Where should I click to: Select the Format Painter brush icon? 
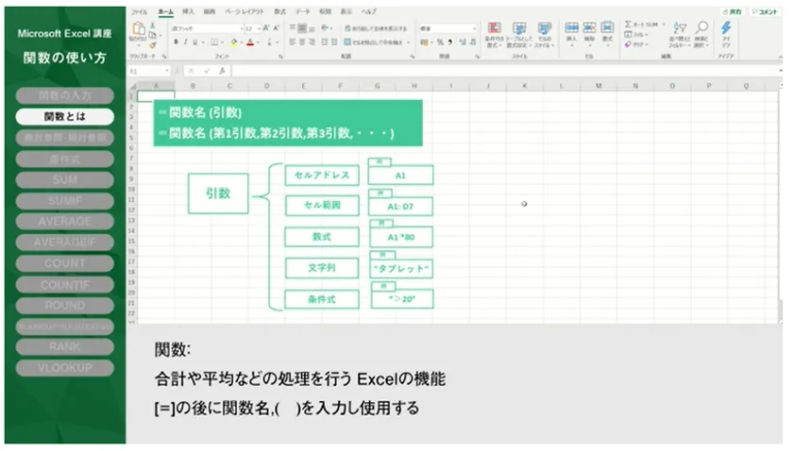(152, 45)
